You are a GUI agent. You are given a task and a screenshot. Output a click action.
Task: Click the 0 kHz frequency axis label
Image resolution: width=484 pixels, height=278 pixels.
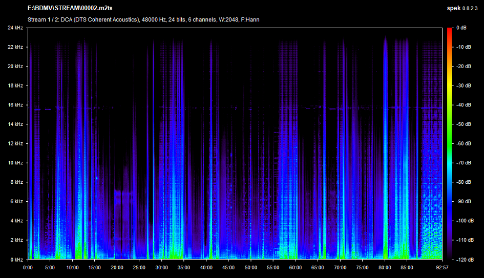click(16, 260)
